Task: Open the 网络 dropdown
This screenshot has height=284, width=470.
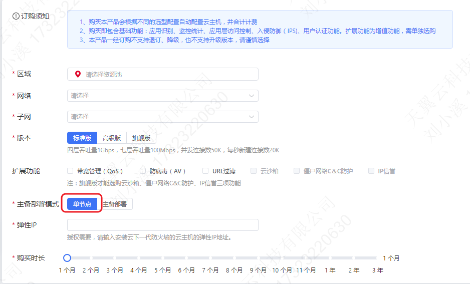Action: [163, 96]
